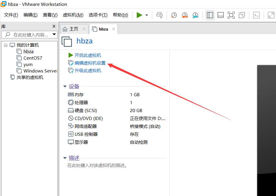Click the send Ctrl+Alt+Del toolbar icon
Screen dimensions: 276x196
[160, 15]
